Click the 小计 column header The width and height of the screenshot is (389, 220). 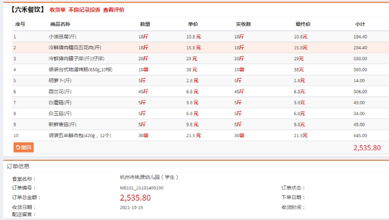click(x=360, y=24)
